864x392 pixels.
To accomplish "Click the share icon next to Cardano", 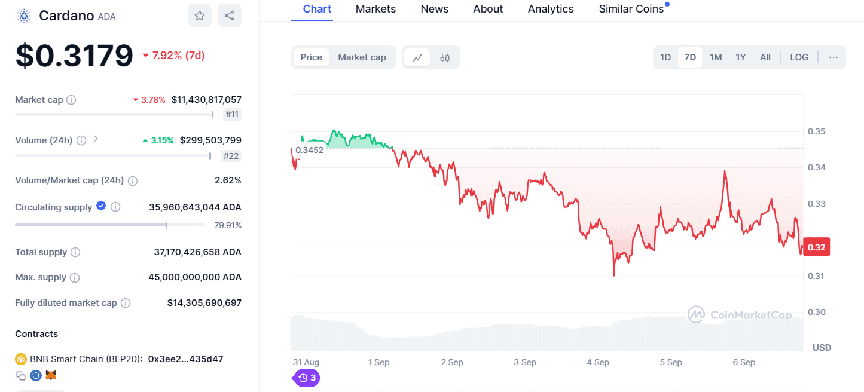I will click(230, 15).
